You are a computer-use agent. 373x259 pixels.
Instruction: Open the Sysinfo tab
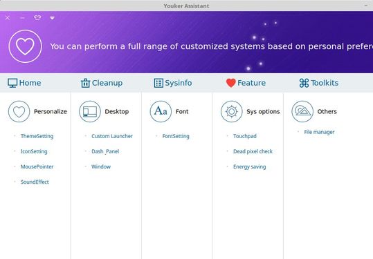click(x=173, y=83)
